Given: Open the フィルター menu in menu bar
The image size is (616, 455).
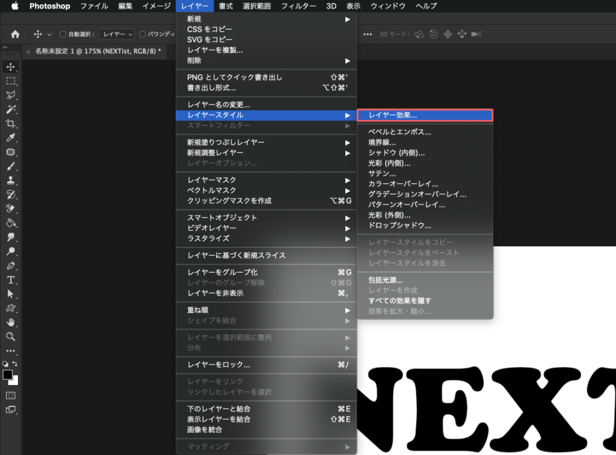Looking at the screenshot, I should [x=298, y=6].
